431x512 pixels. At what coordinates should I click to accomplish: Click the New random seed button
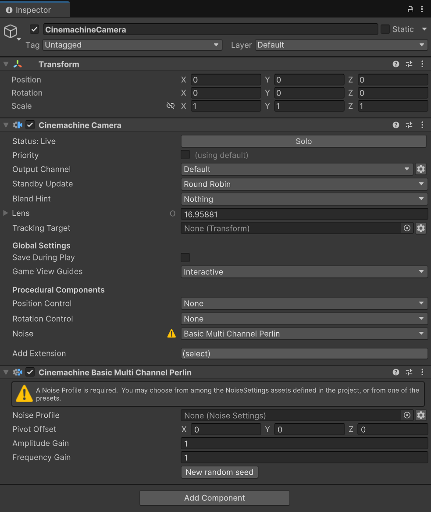pyautogui.click(x=219, y=472)
